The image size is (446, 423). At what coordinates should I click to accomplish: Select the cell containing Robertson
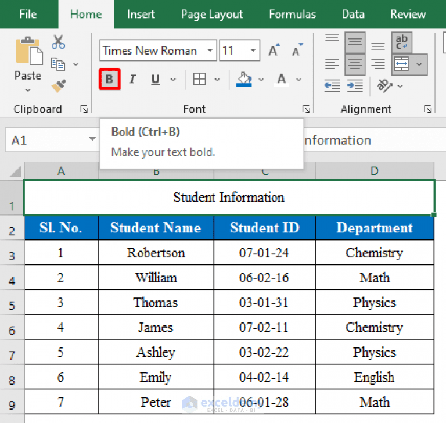pos(156,253)
